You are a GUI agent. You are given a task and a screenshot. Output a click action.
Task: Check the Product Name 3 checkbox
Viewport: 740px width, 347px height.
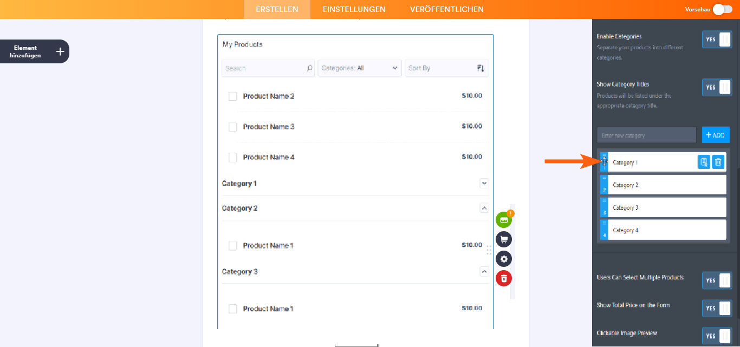233,127
